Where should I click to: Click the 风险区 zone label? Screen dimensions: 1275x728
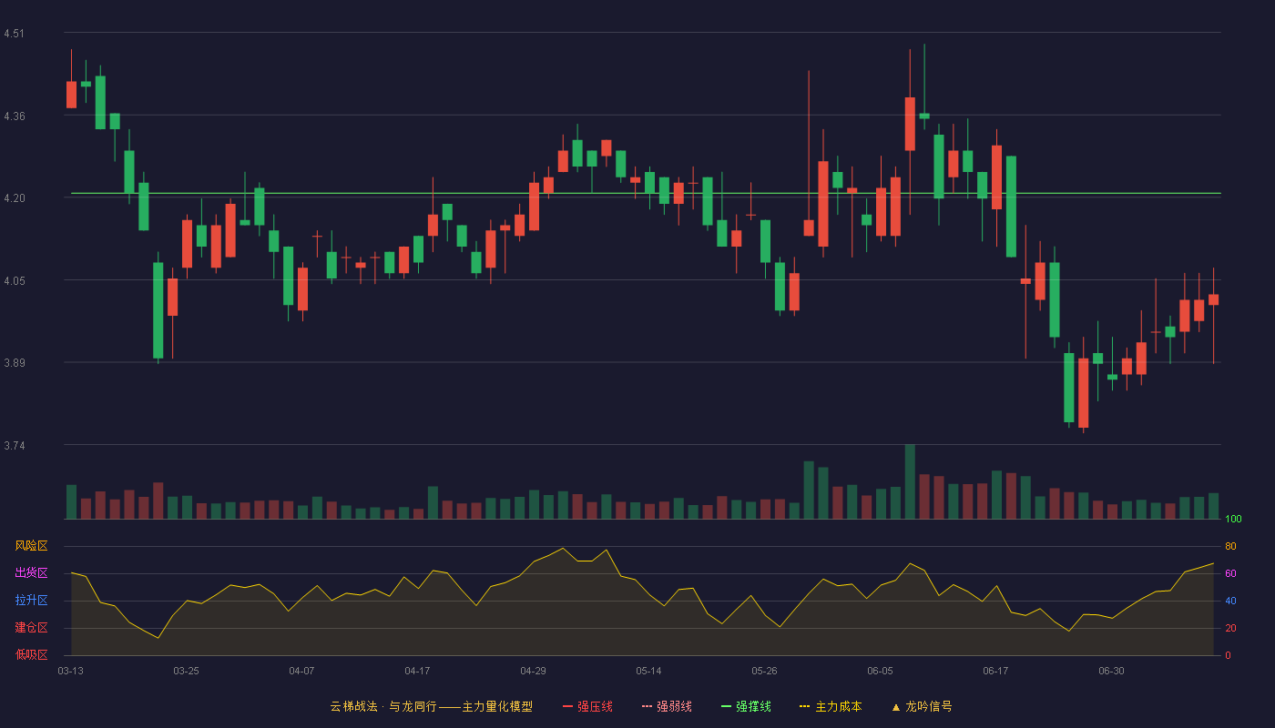31,546
